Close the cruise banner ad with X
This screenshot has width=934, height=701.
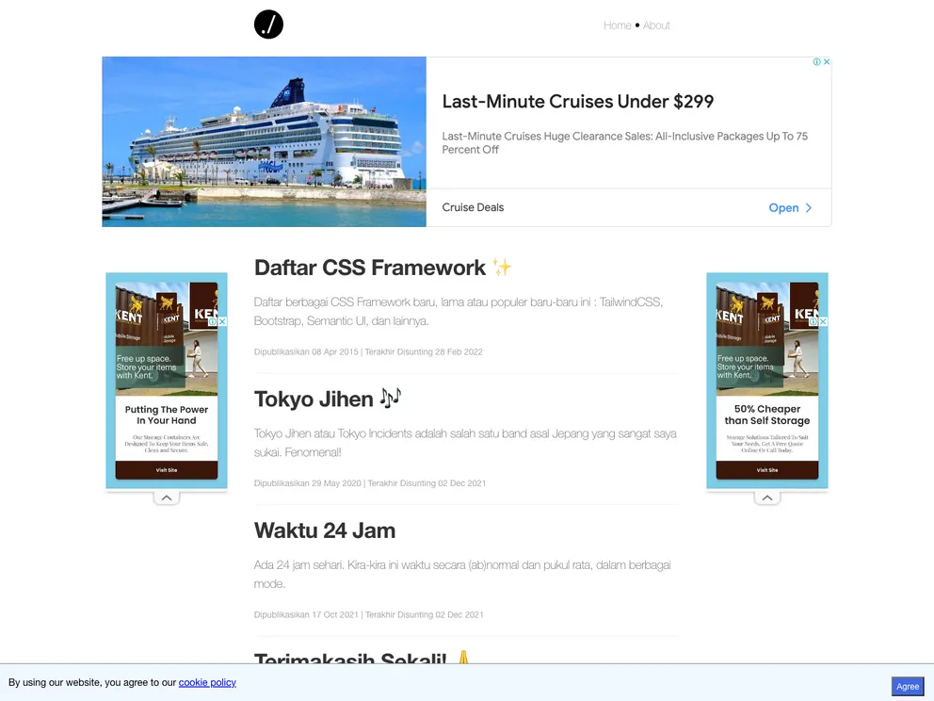[827, 62]
